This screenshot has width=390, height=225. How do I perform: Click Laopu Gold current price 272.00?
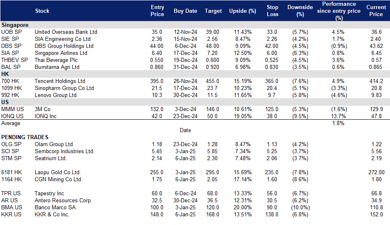[x=376, y=172]
